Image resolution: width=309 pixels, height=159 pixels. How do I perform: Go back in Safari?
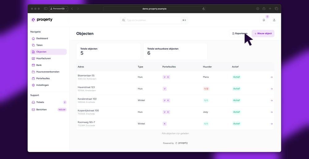coord(72,9)
